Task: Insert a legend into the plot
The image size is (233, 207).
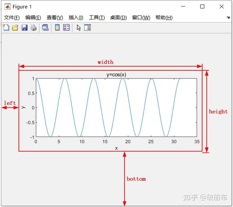Action: (66, 27)
